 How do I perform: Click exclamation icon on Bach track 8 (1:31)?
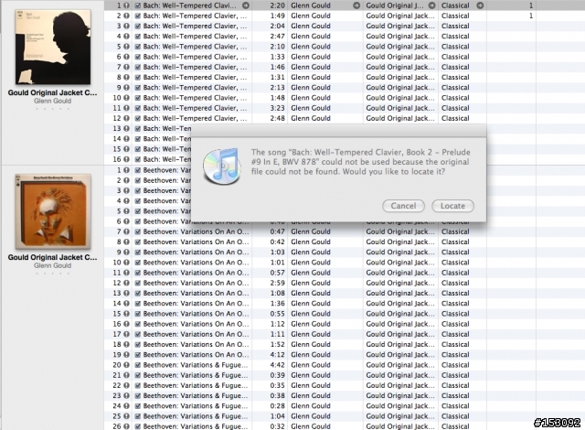click(126, 77)
